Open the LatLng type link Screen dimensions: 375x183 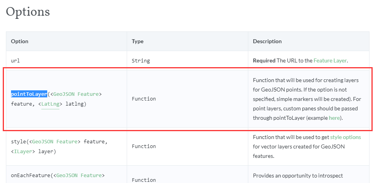(50, 104)
